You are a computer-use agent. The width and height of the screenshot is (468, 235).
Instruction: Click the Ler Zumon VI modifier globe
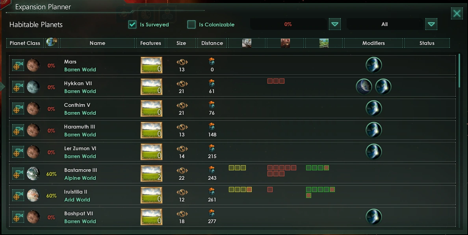374,152
